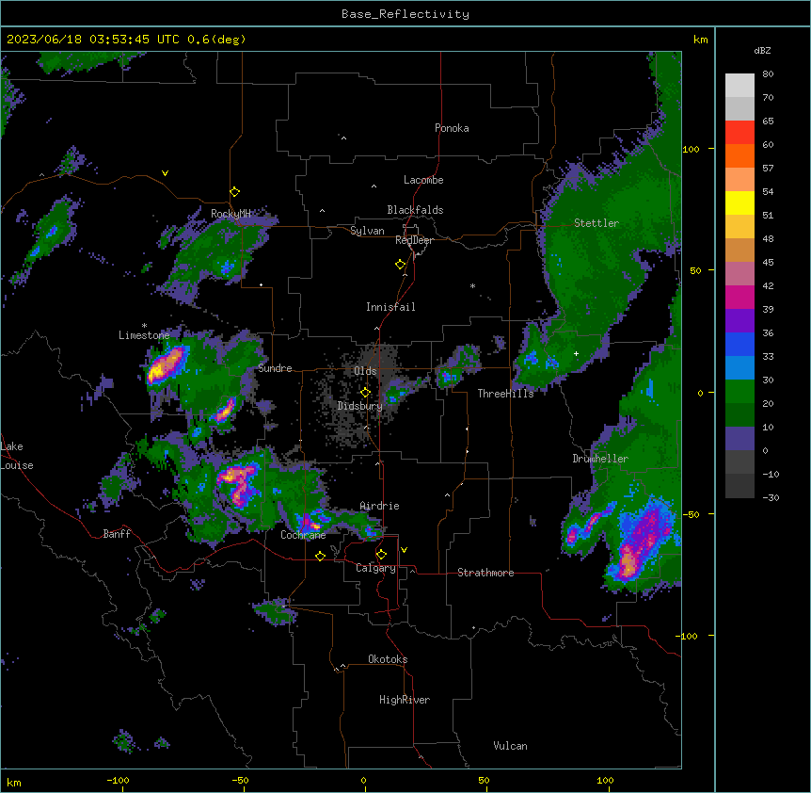
Task: Click the slate purple 0–10 dBZ legend swatch
Action: coord(739,439)
